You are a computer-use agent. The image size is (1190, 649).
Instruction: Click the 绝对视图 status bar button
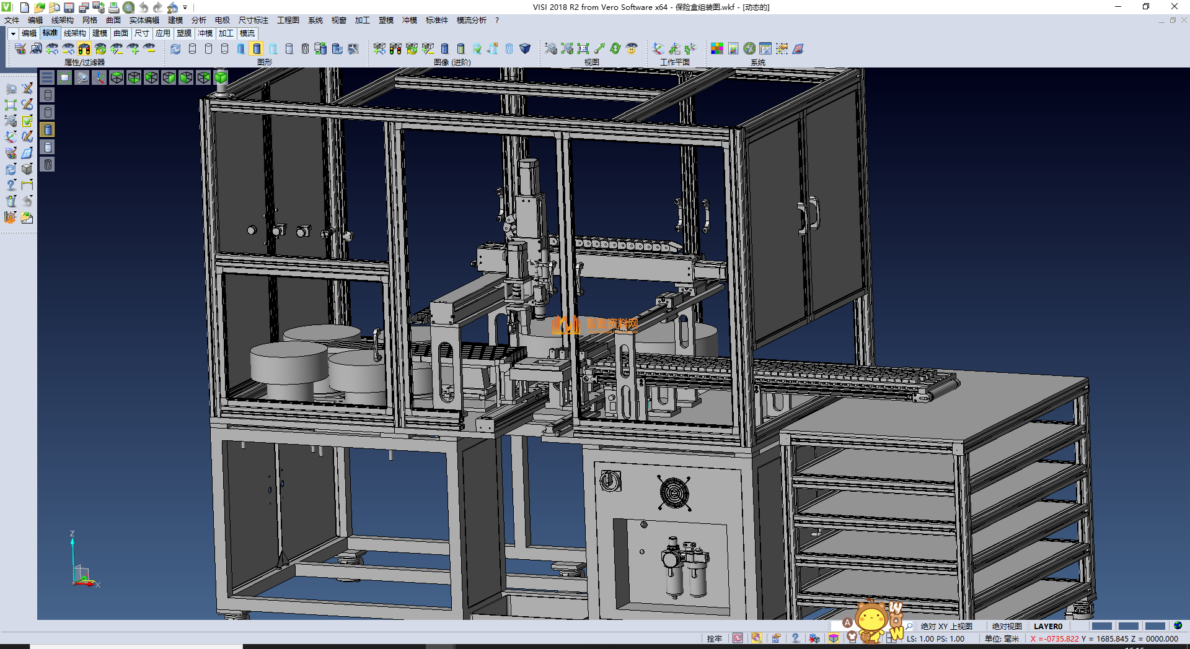click(x=1007, y=627)
